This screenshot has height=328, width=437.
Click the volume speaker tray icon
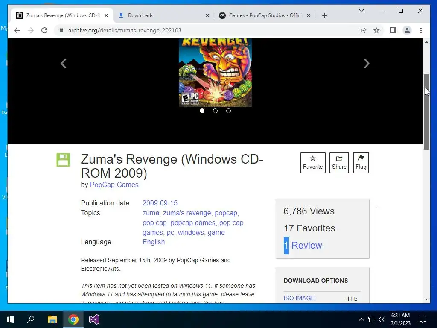pyautogui.click(x=382, y=319)
